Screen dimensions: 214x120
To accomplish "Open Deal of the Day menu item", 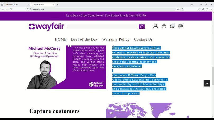I will 84,39.
